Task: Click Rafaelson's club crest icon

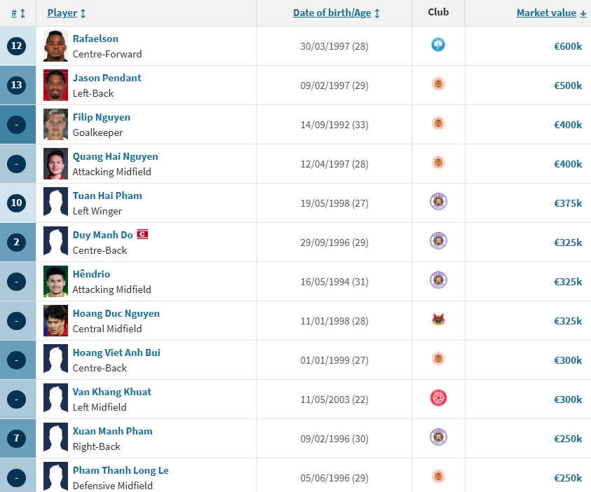Action: 438,46
